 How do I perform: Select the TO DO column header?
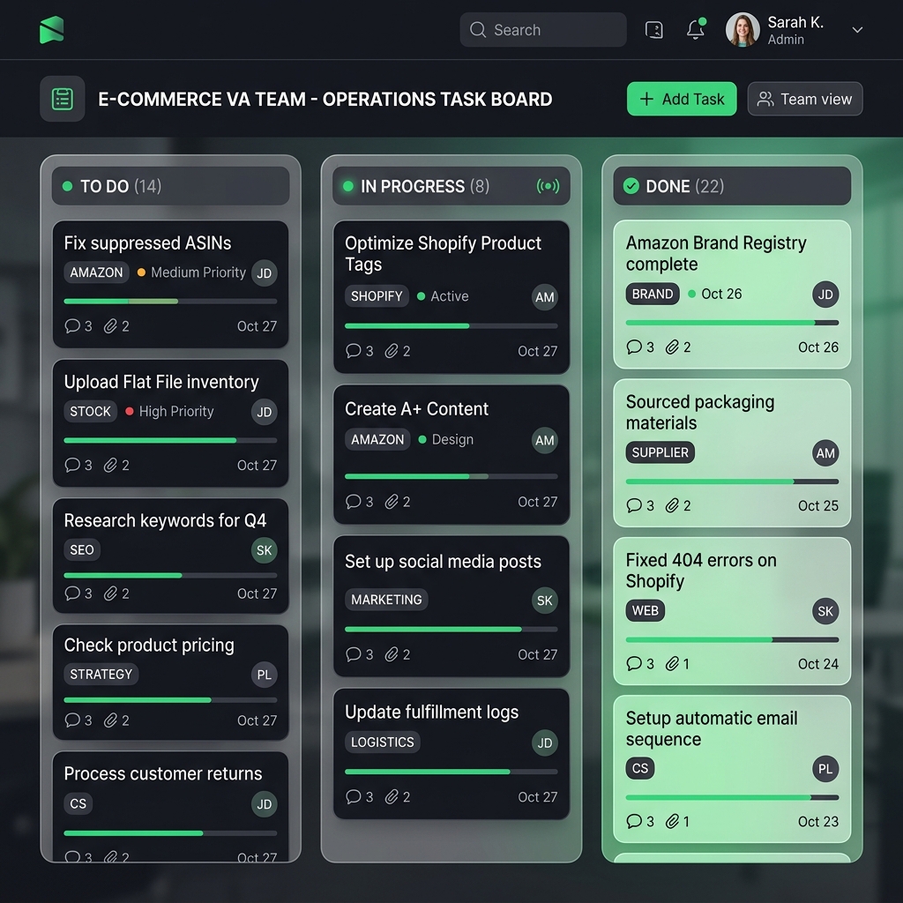pos(170,186)
